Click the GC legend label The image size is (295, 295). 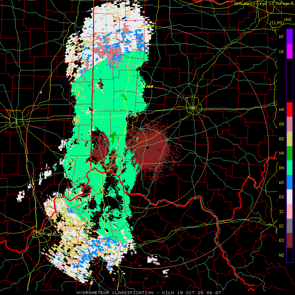(x=282, y=226)
